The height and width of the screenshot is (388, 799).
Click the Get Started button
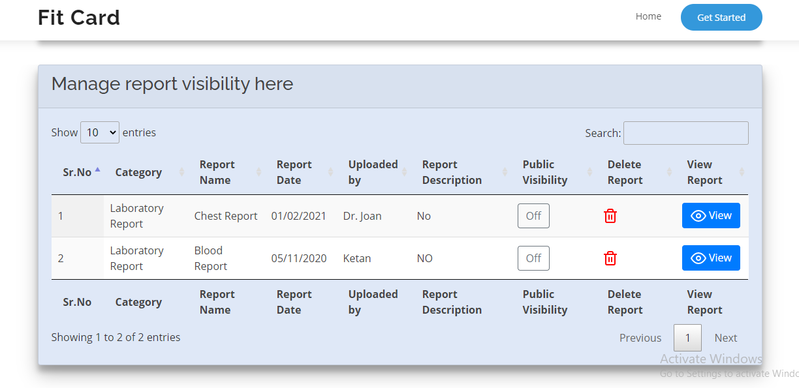[x=721, y=18]
